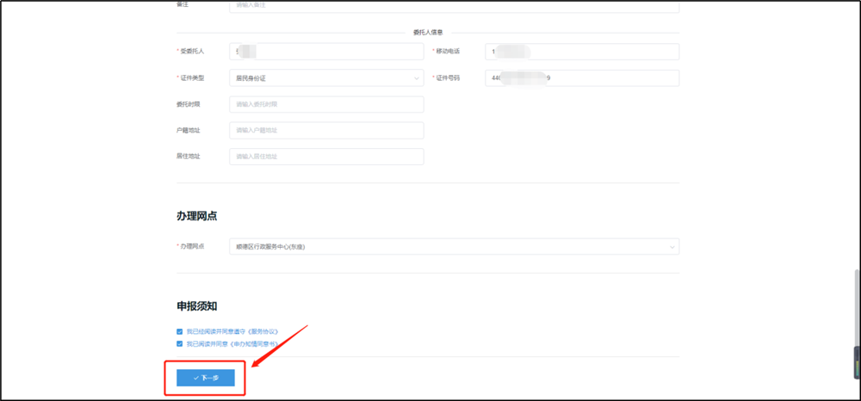Viewport: 861px width, 401px height.
Task: Click the 备注 remarks input field
Action: [x=454, y=6]
